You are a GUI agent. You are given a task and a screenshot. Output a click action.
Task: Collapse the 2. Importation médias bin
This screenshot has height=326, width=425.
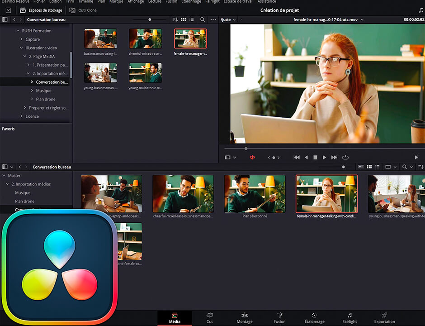pyautogui.click(x=7, y=184)
